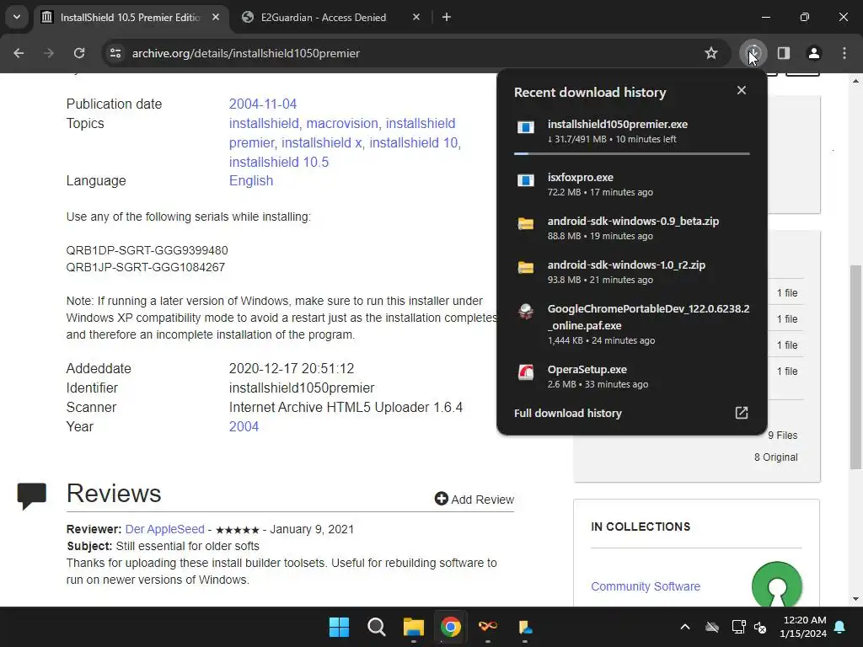863x647 pixels.
Task: Close the Recent download history popup
Action: (742, 90)
